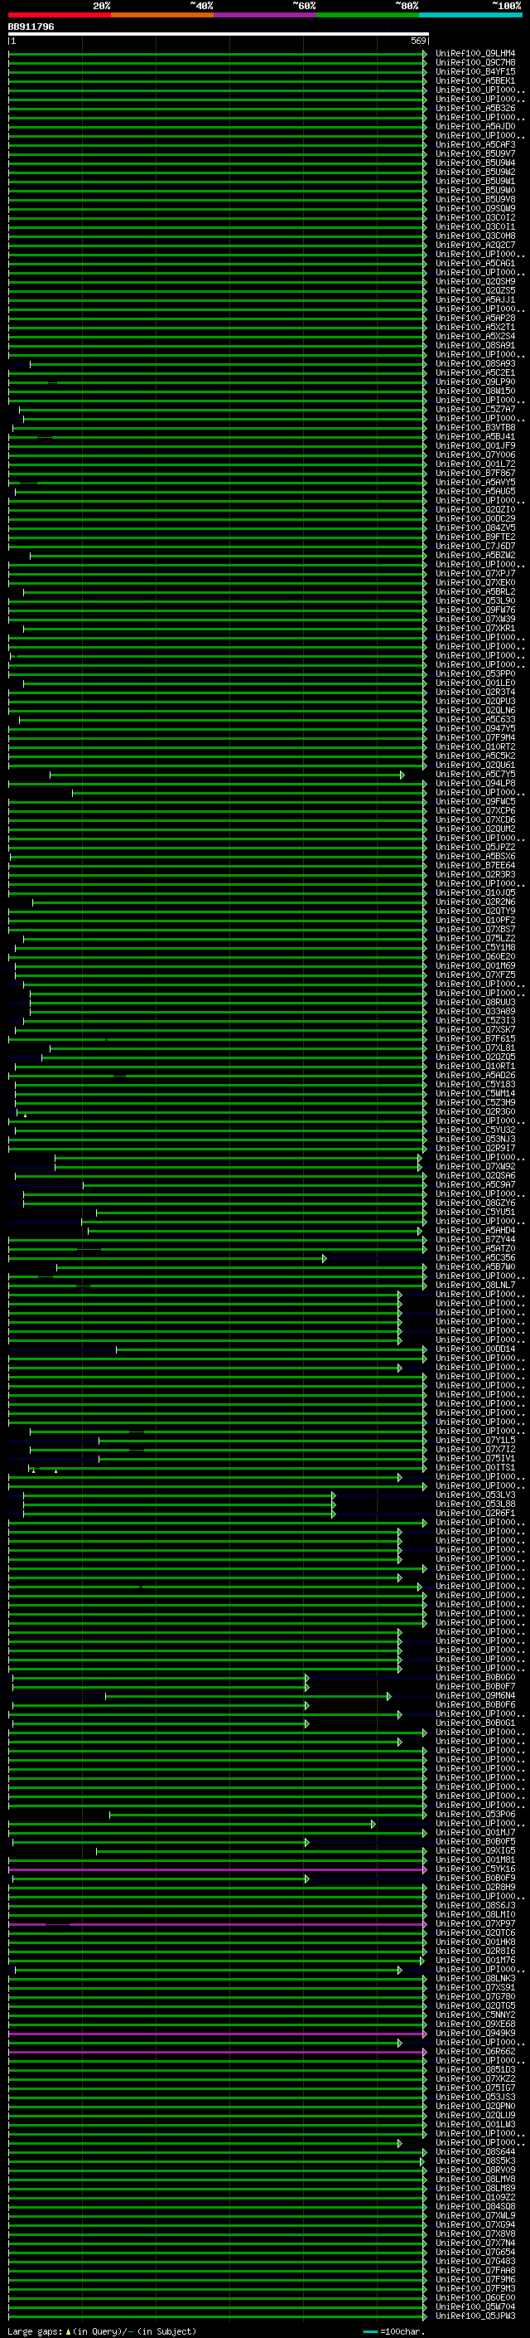Click the red 20% identity legend segment
Image resolution: width=530 pixels, height=2338 pixels.
coord(59,15)
